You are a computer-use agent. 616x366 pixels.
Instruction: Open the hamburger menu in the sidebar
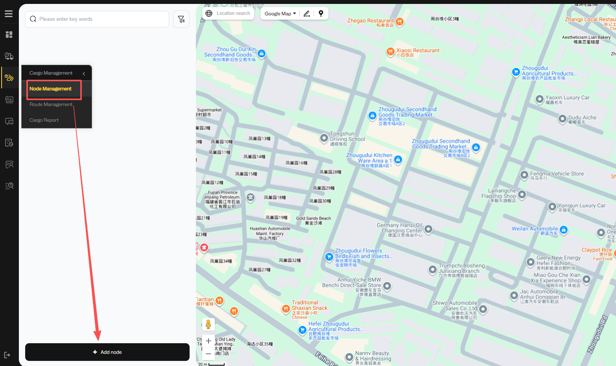[9, 14]
